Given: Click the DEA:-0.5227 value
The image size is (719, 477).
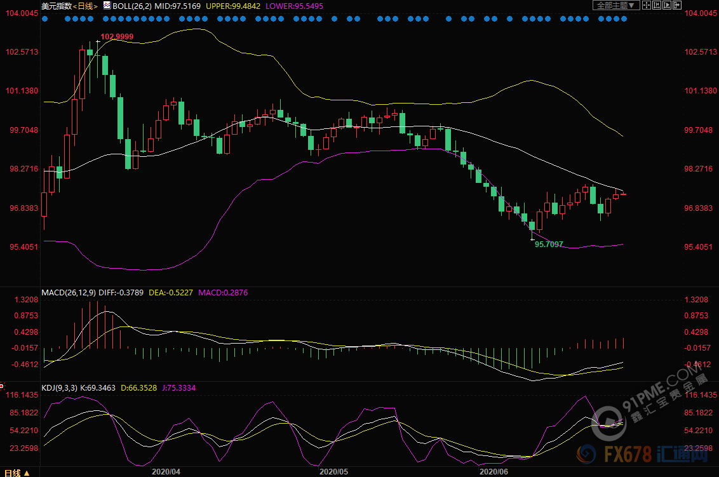Looking at the screenshot, I should click(171, 293).
